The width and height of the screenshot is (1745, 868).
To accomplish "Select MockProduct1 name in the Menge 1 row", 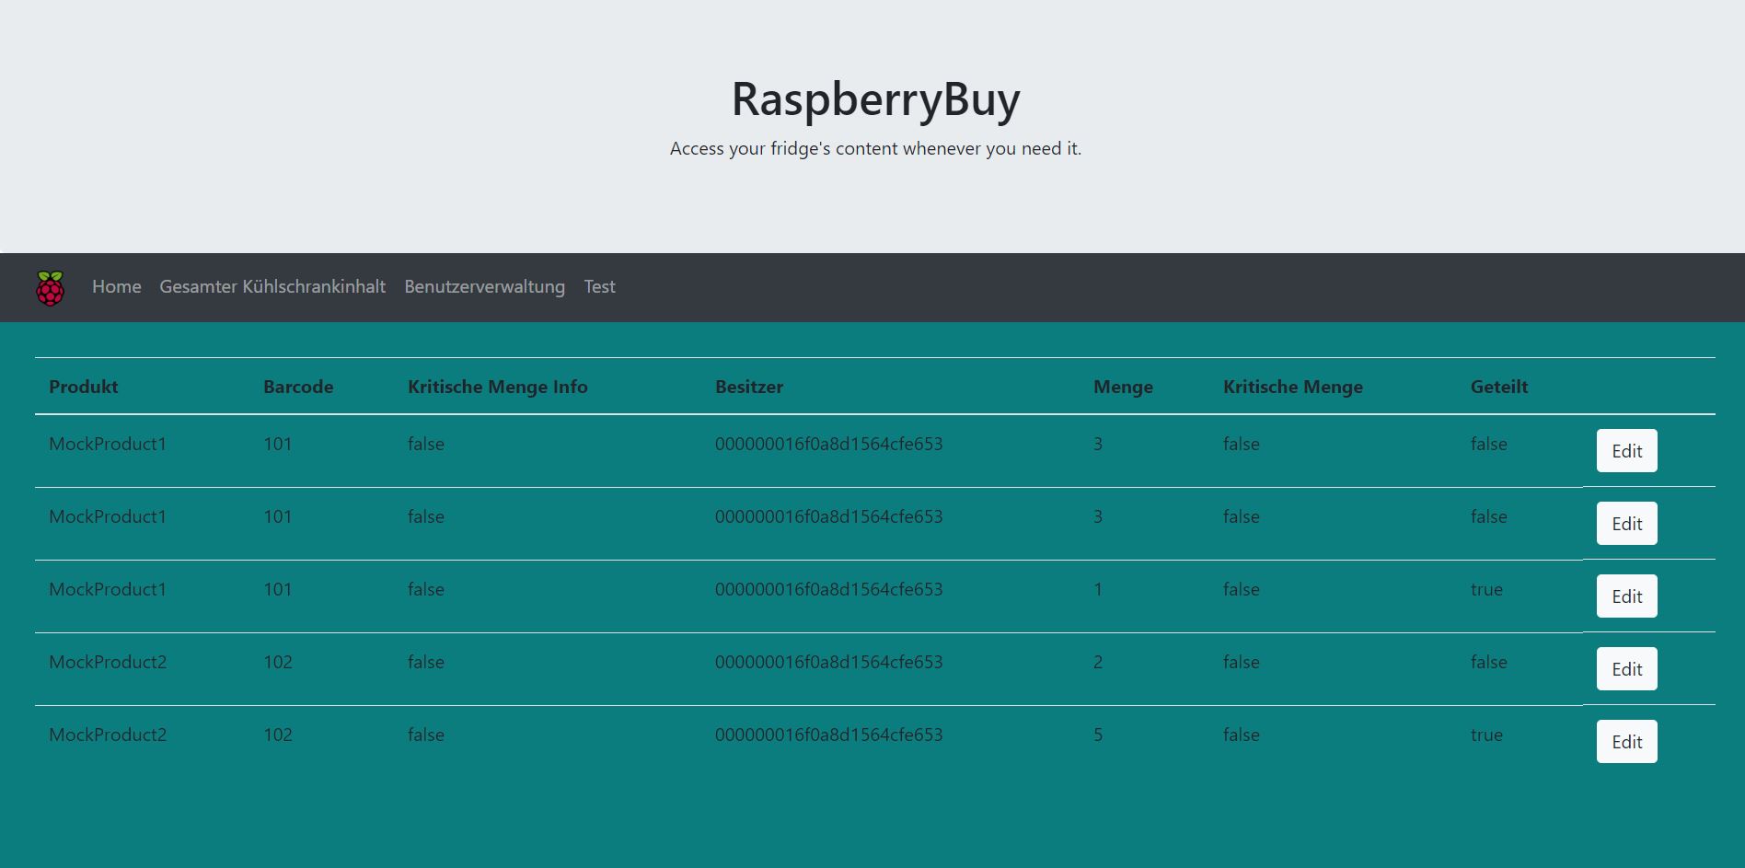I will pos(108,589).
